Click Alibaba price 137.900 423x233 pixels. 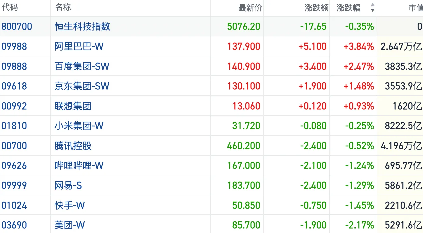pos(244,46)
